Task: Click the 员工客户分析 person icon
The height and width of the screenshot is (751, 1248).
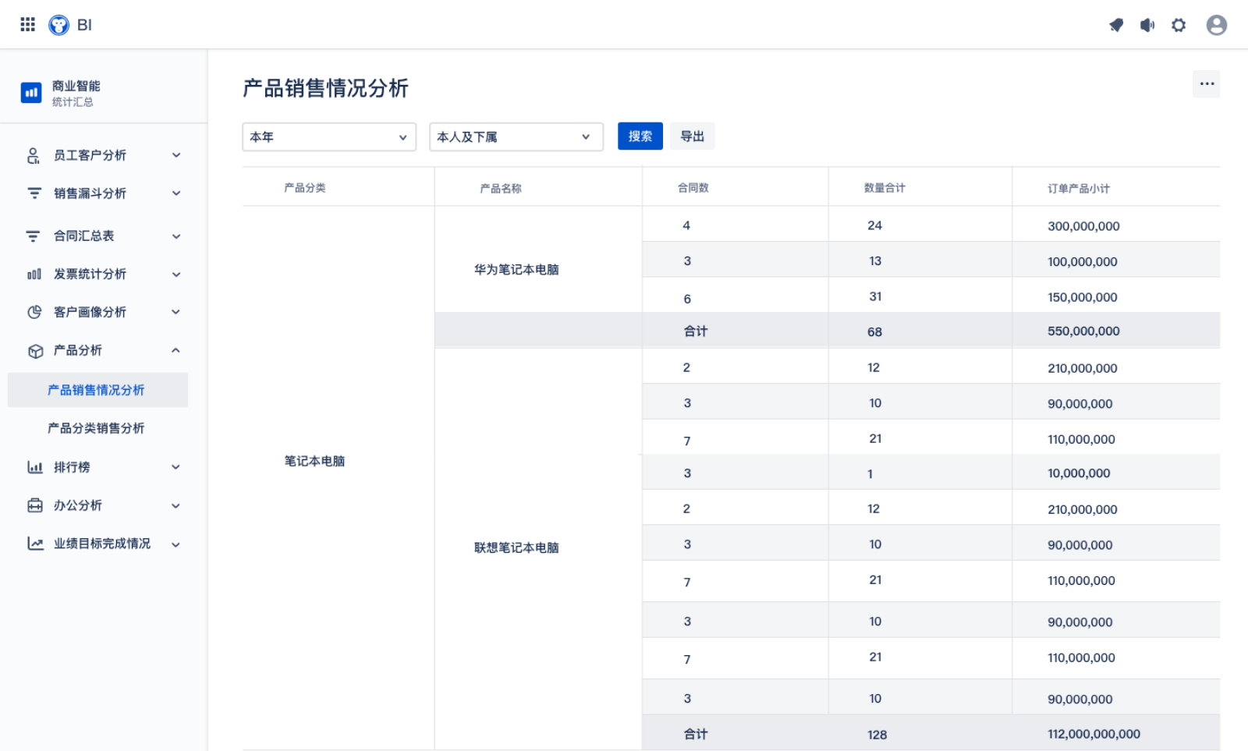Action: [x=34, y=156]
